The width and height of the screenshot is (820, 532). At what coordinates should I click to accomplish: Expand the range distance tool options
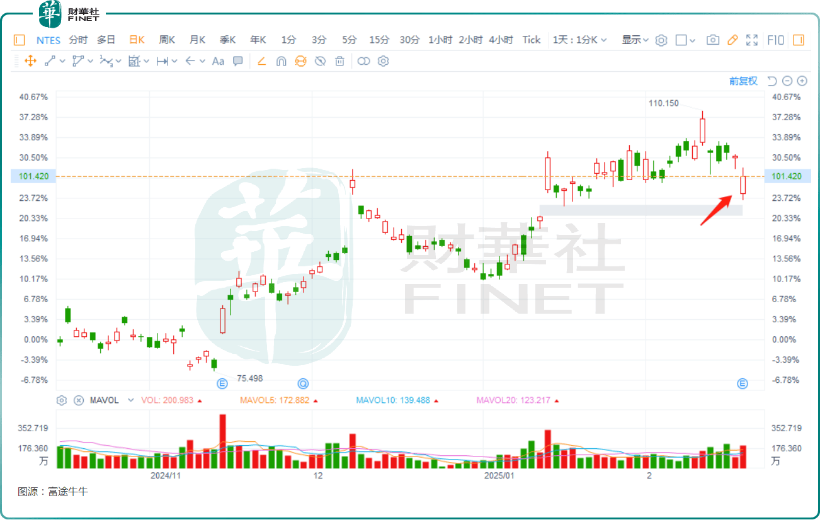[x=174, y=61]
